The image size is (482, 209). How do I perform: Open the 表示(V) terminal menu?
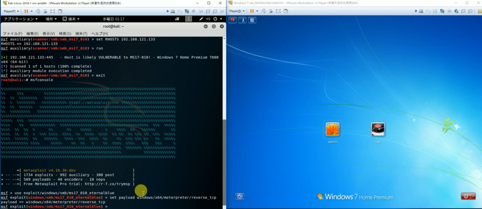point(48,33)
